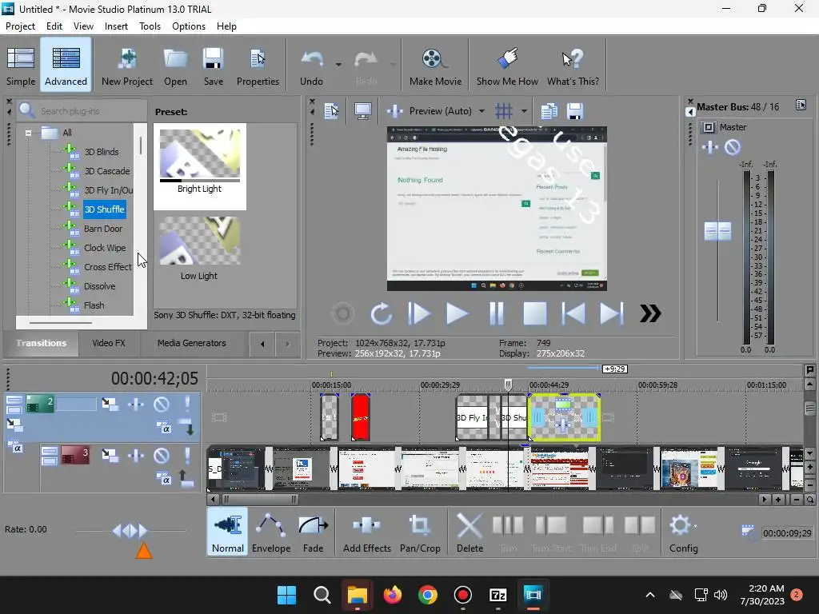Image resolution: width=819 pixels, height=614 pixels.
Task: Open the Project menu
Action: 20,26
